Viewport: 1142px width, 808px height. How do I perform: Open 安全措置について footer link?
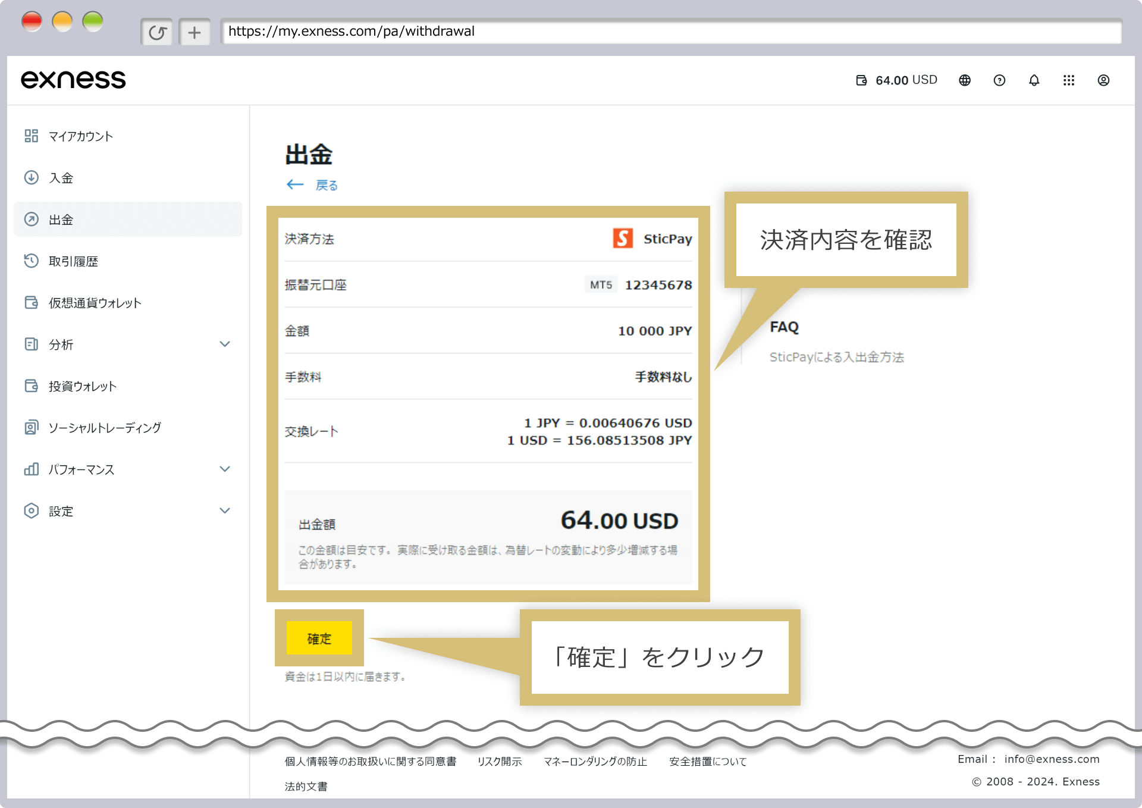pos(708,762)
